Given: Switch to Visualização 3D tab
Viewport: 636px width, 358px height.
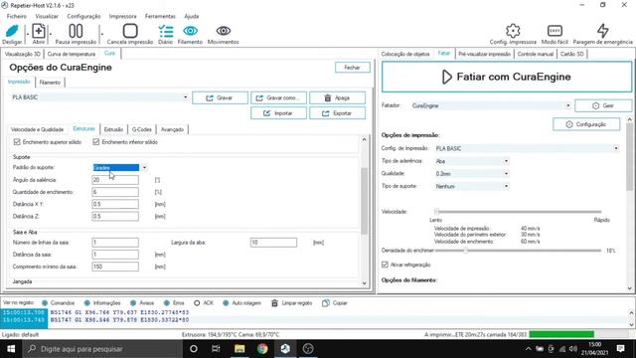Looking at the screenshot, I should [x=23, y=54].
